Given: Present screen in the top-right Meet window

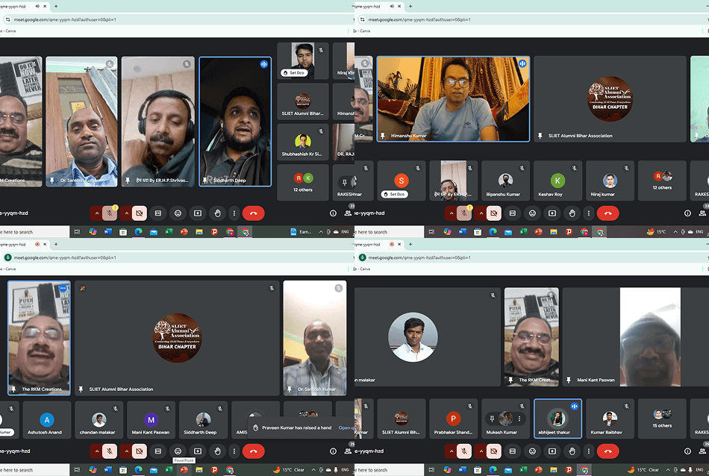Looking at the screenshot, I should [x=552, y=213].
